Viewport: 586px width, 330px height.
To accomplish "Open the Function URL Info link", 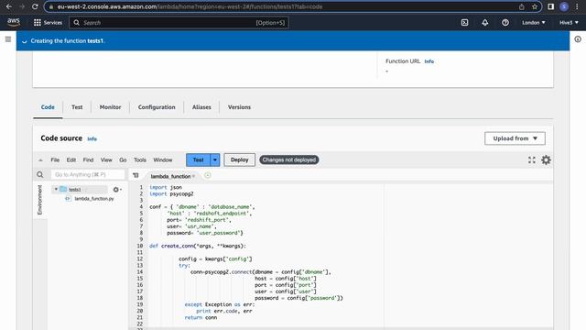I will tap(429, 61).
